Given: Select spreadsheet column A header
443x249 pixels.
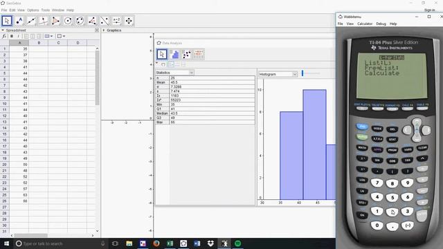Looking at the screenshot, I should [19, 43].
